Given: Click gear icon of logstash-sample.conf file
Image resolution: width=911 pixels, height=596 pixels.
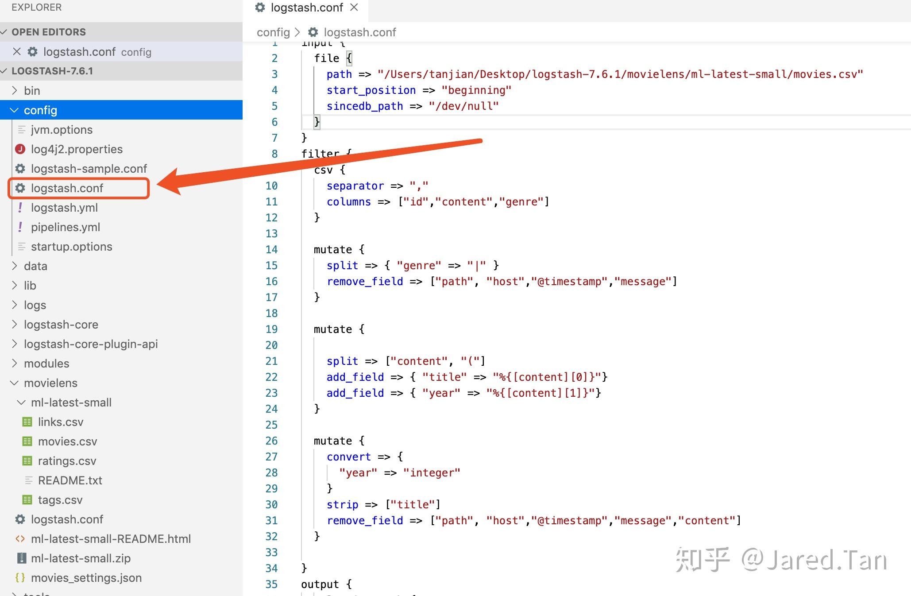Looking at the screenshot, I should click(x=20, y=169).
